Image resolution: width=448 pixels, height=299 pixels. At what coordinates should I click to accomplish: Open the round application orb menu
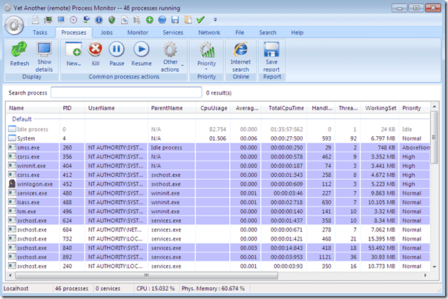[14, 25]
